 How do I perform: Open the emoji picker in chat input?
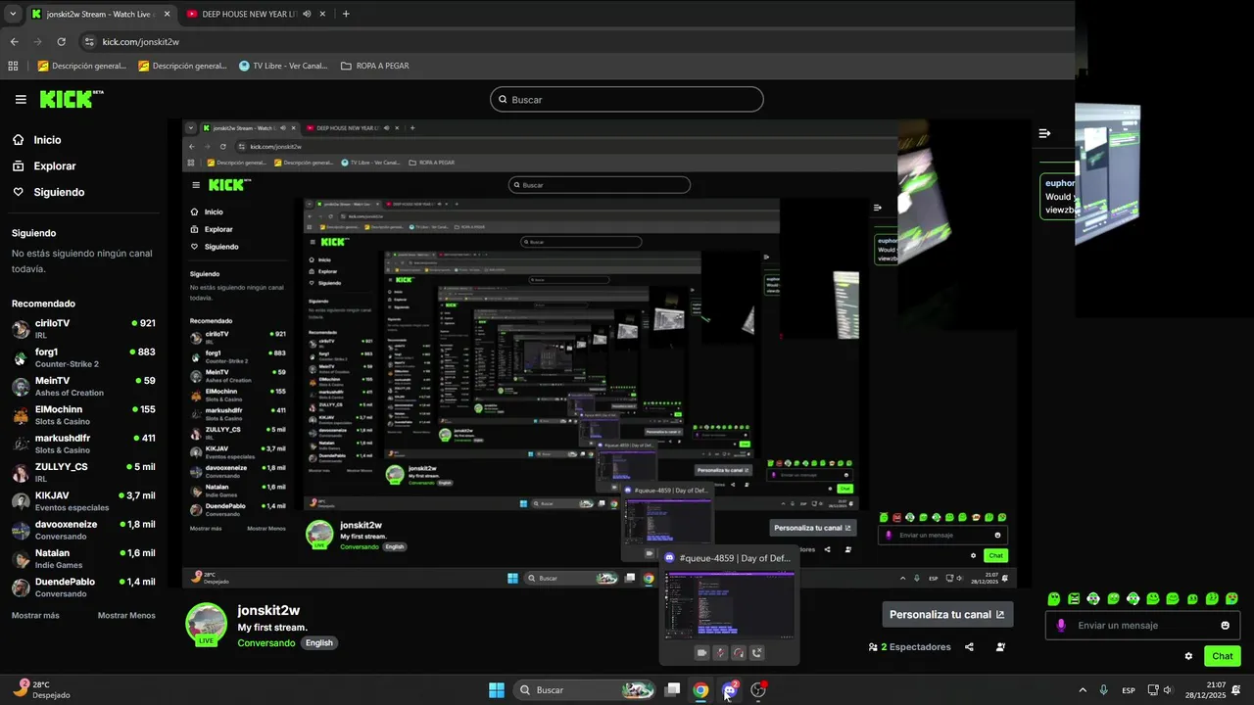(x=1225, y=626)
